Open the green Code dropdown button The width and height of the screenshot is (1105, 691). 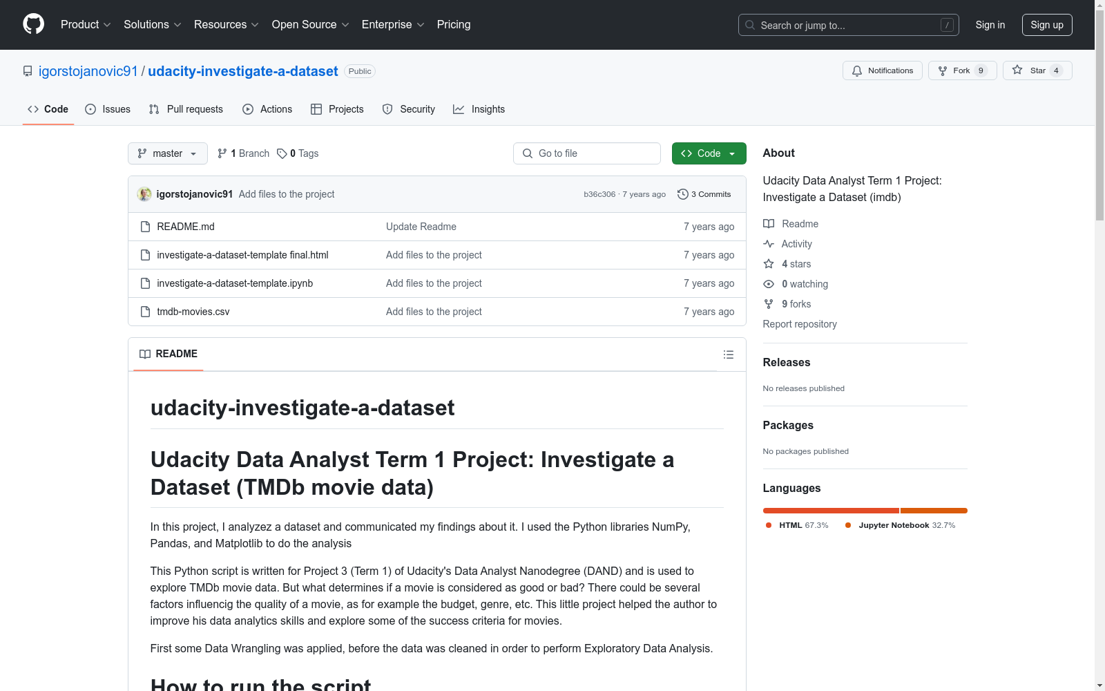tap(709, 153)
